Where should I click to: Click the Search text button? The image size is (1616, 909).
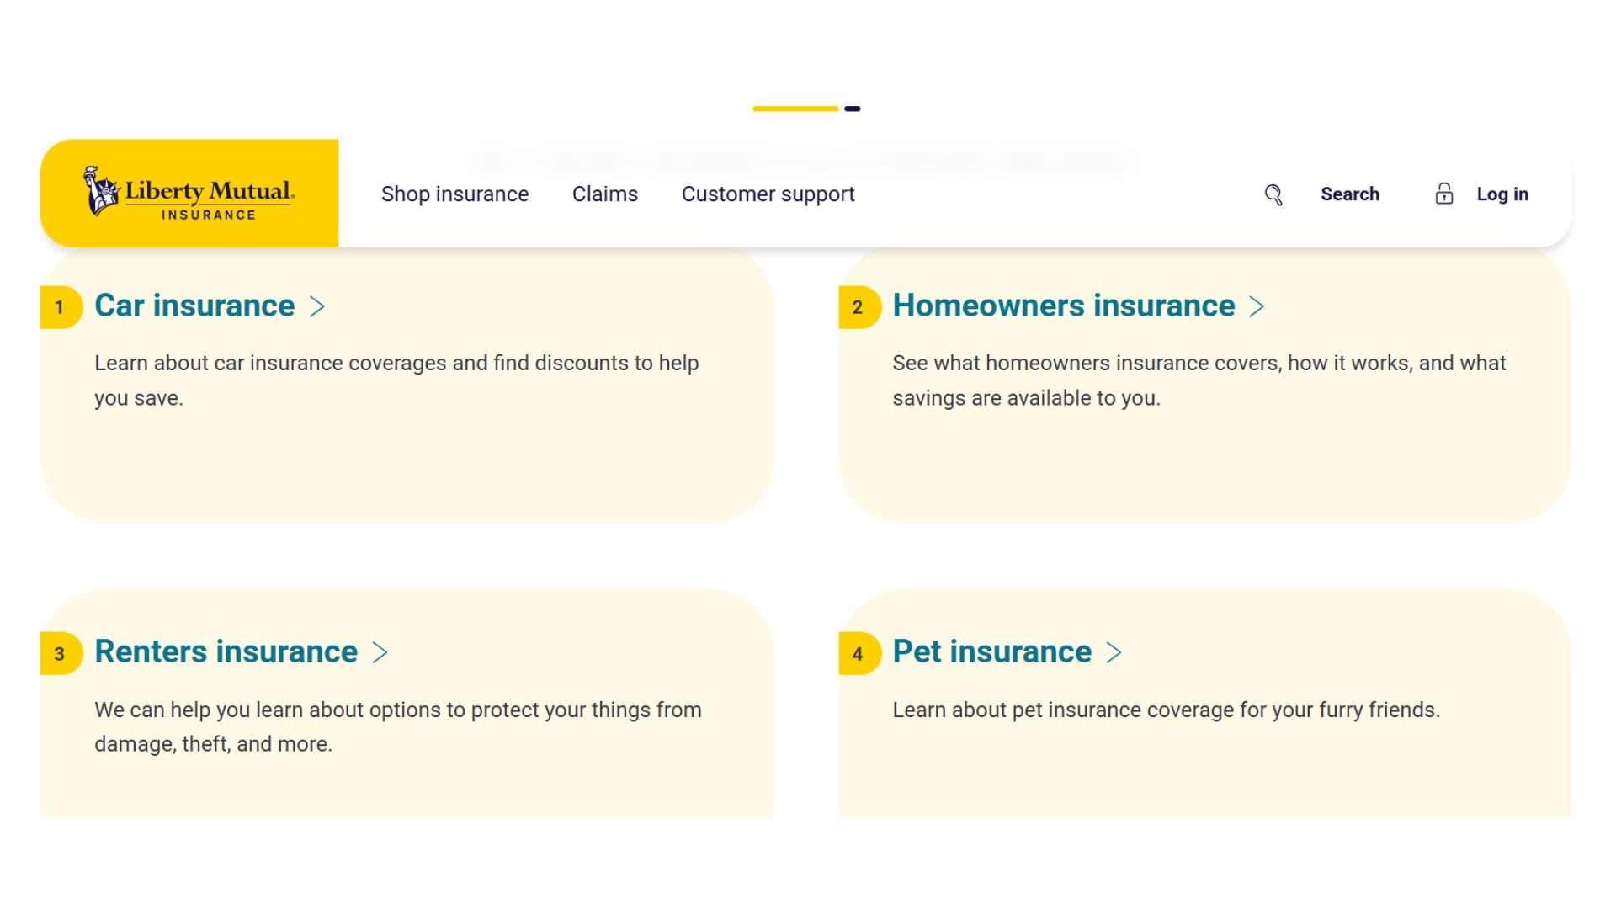[1350, 194]
